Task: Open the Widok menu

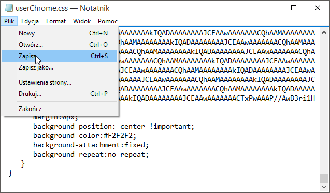Action: pos(82,21)
